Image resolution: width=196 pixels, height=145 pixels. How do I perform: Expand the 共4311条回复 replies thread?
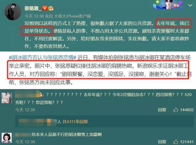click(x=75, y=121)
